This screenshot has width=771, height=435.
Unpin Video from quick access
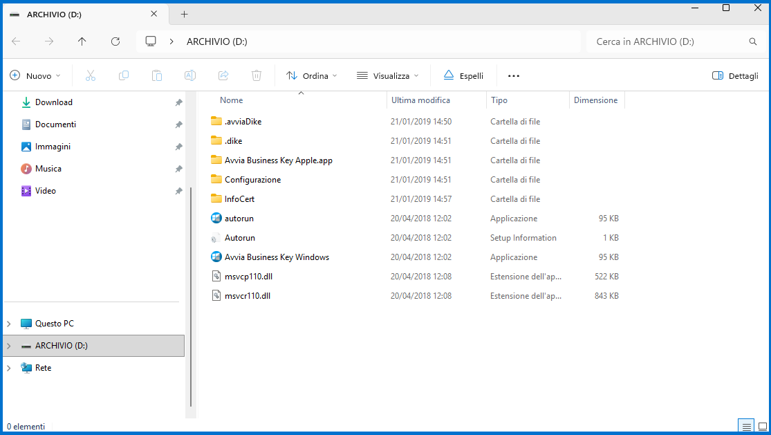pyautogui.click(x=178, y=191)
